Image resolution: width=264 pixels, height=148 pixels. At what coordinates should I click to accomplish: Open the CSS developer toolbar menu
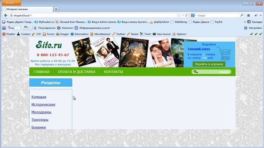coord(37,34)
